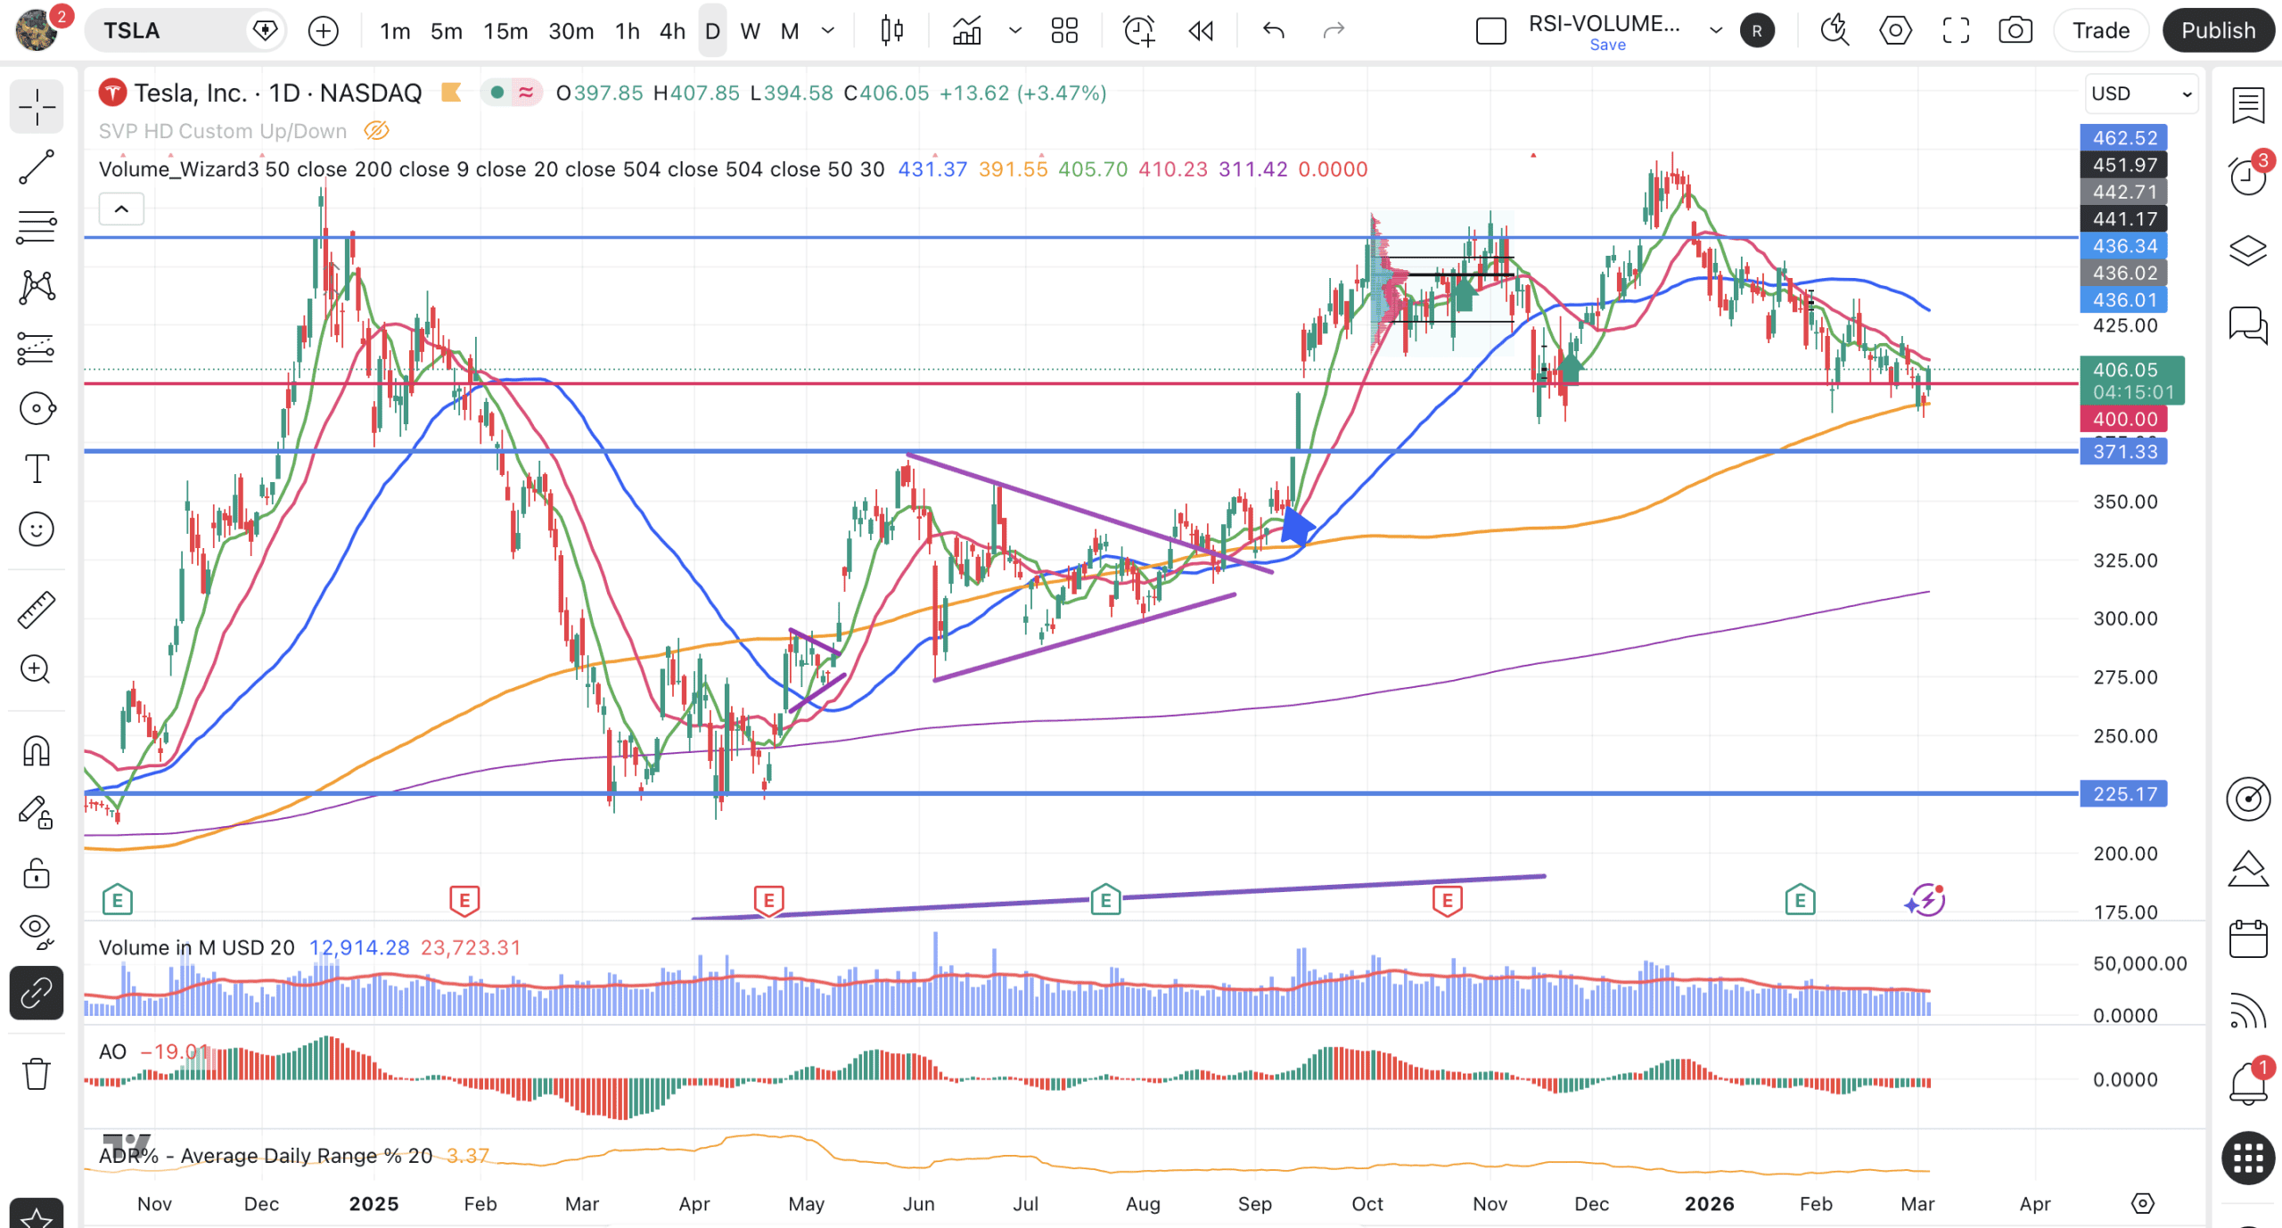Select the trend line drawing tool
The height and width of the screenshot is (1228, 2282).
point(37,167)
